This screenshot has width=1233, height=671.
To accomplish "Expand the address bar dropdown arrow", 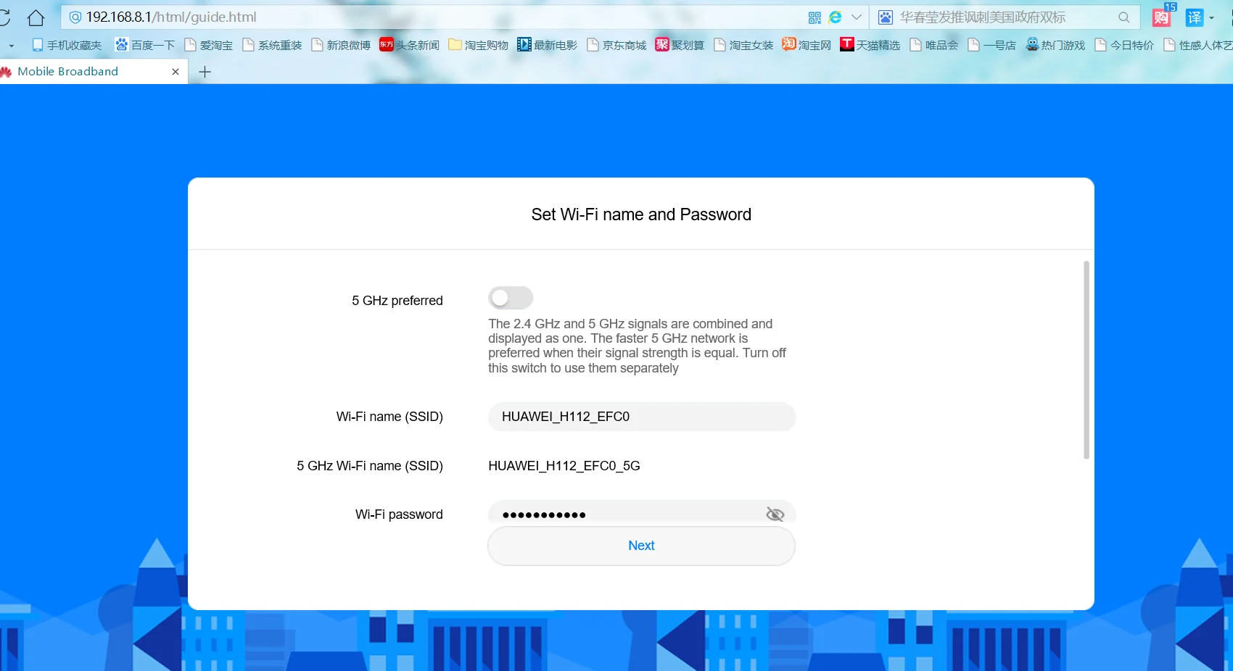I will (x=857, y=17).
